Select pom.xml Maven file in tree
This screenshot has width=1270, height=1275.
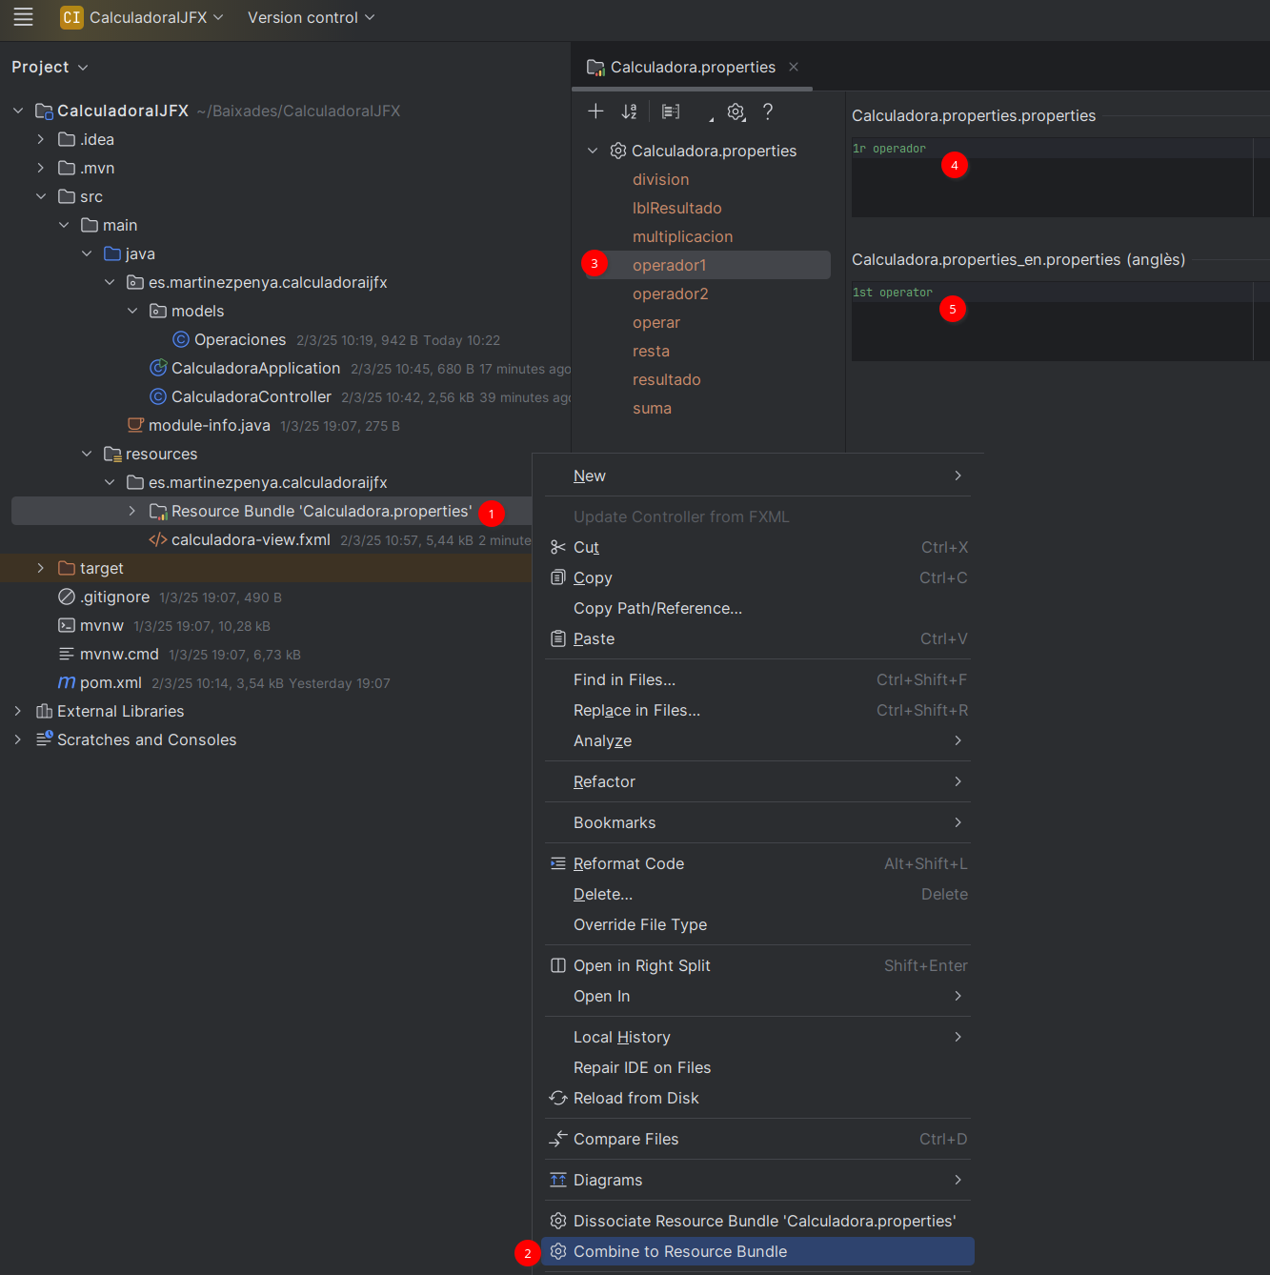[111, 682]
